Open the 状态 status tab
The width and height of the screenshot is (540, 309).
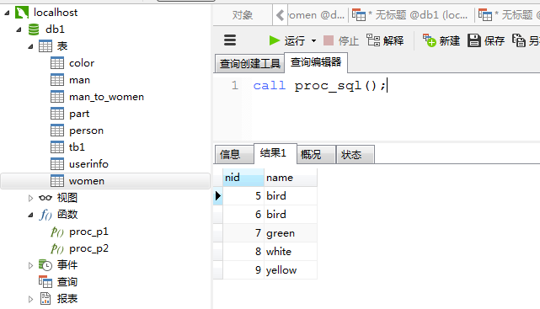tap(355, 155)
